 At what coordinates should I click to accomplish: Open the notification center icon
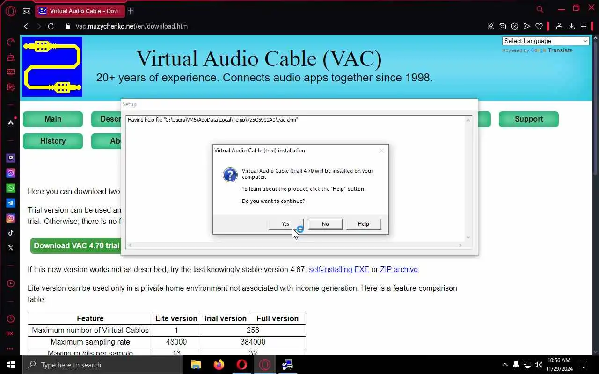point(584,365)
